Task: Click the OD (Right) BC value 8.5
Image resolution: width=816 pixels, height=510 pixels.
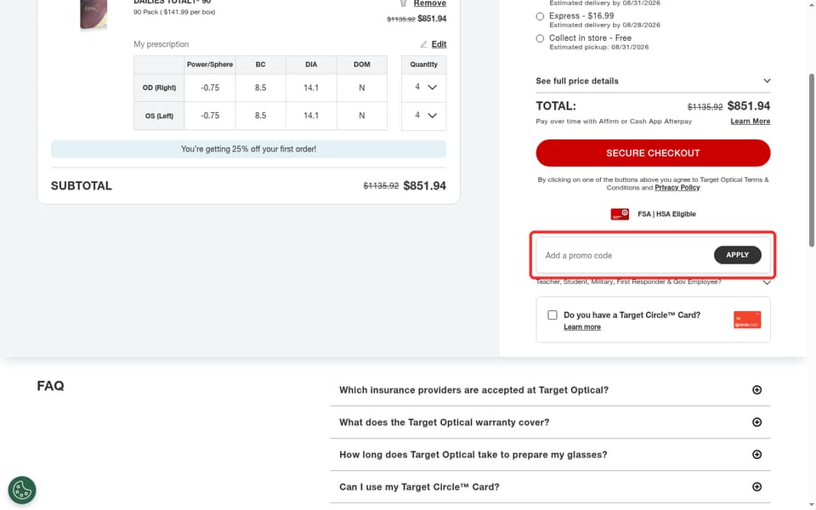Action: coord(260,88)
